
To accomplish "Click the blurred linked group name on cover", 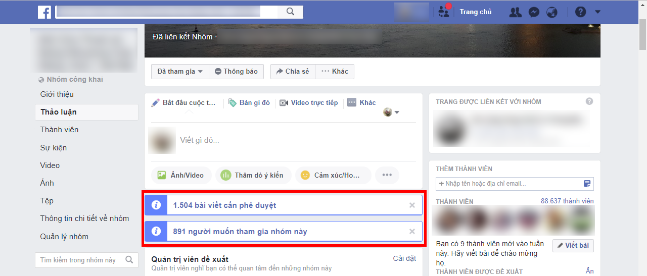I will click(300, 37).
